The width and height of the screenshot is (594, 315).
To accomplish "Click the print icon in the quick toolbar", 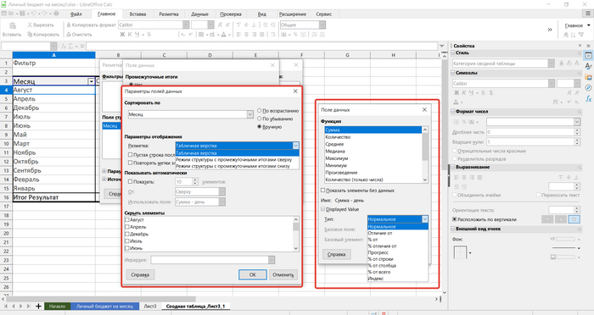I will pyautogui.click(x=57, y=14).
